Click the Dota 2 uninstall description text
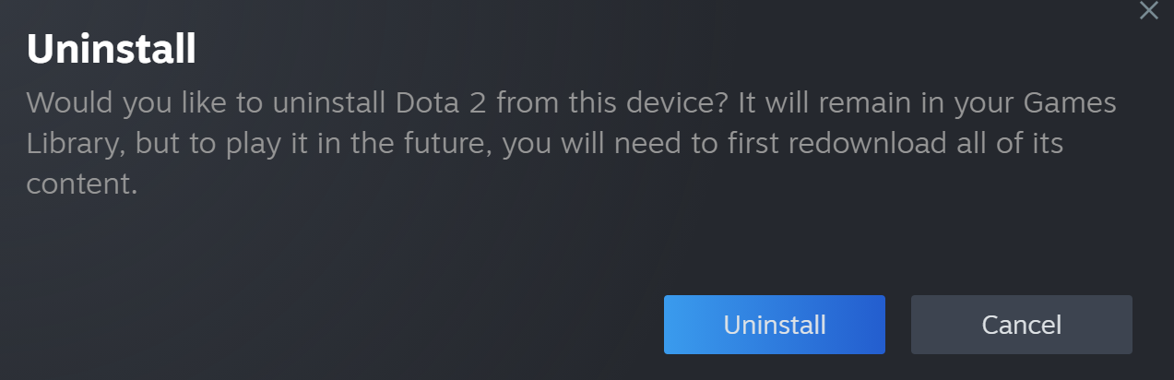Screen dimensions: 1174x380 571,144
